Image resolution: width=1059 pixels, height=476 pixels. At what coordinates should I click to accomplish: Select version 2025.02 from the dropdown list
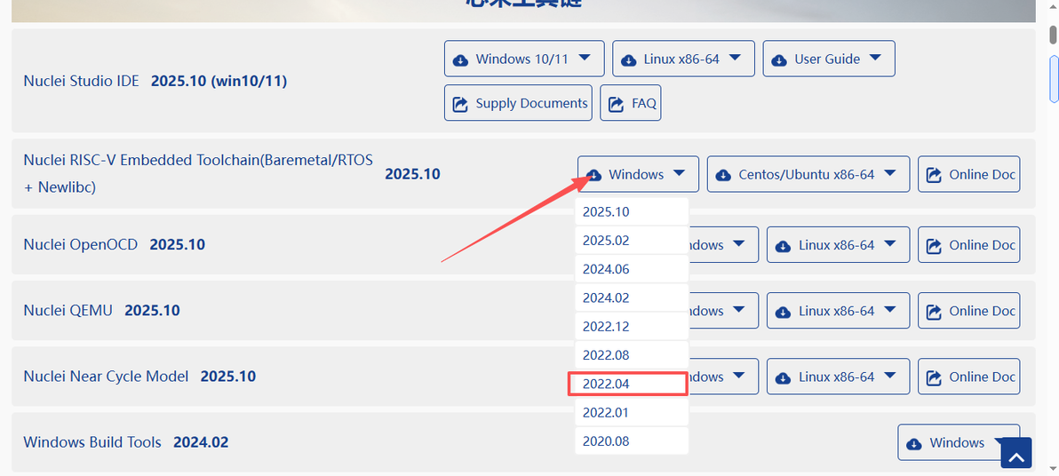632,241
